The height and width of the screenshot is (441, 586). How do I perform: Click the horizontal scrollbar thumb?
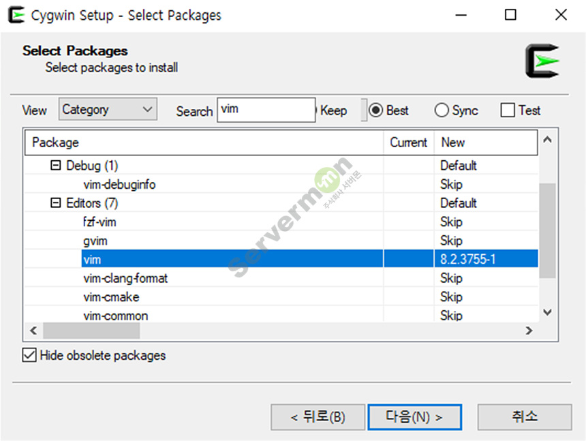91,331
